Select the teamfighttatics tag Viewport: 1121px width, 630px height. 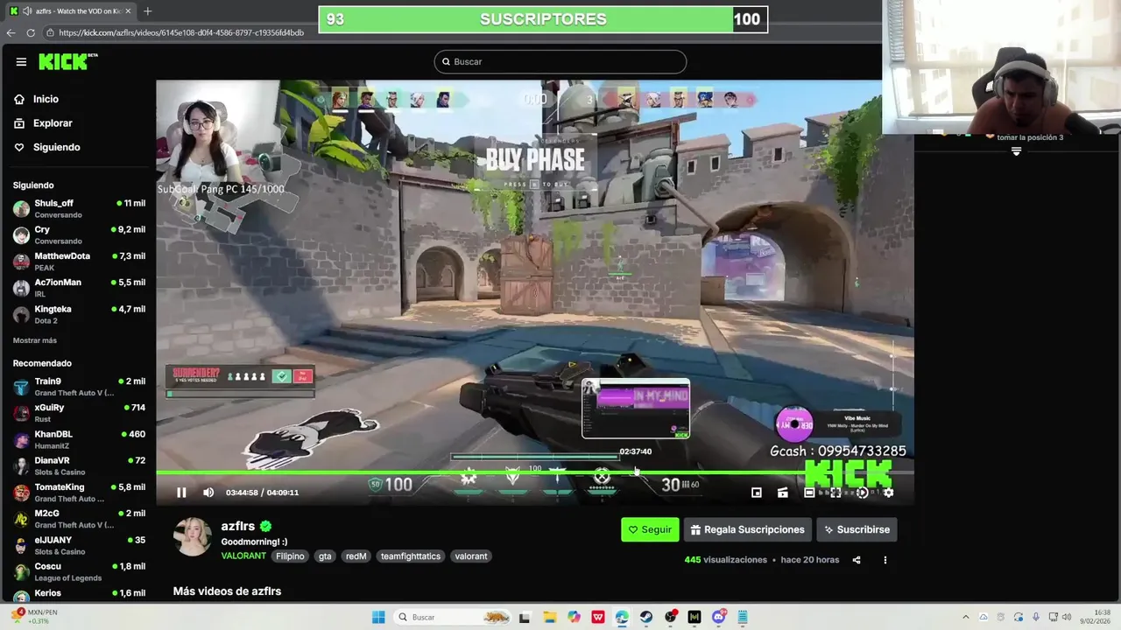(x=411, y=556)
